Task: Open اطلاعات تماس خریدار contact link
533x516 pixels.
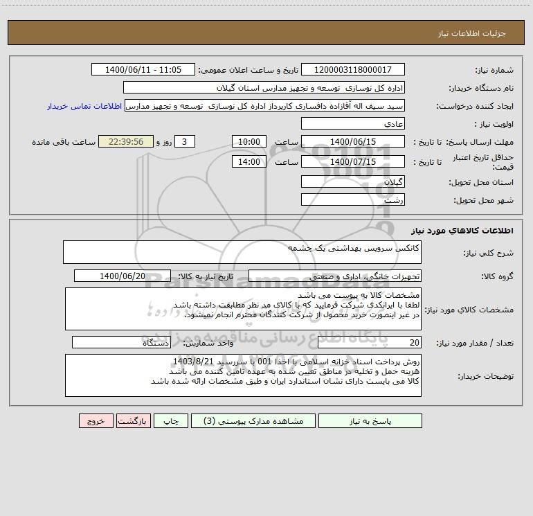Action: 84,106
